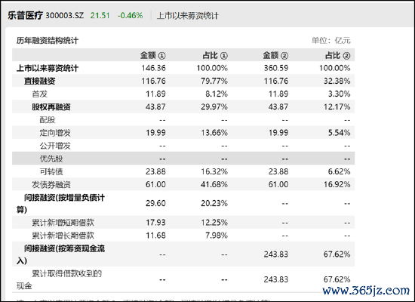Click the 乐普医疗 stock name header
415x302 pixels.
[x=25, y=15]
